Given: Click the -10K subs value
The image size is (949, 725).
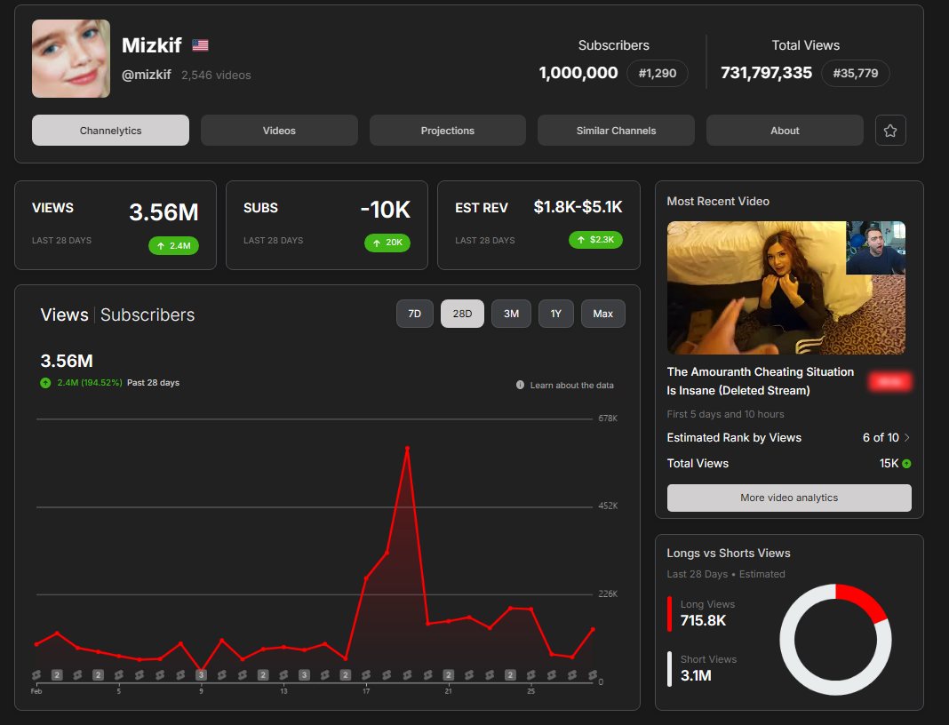Looking at the screenshot, I should tap(386, 210).
